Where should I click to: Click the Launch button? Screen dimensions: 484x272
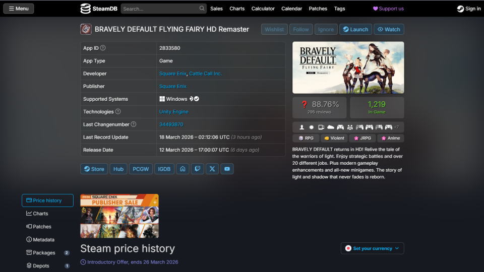[355, 29]
